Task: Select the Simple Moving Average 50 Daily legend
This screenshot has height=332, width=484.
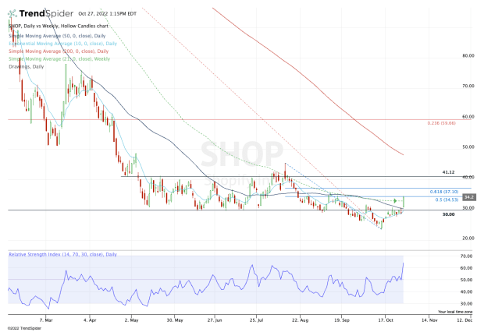Action: pyautogui.click(x=57, y=36)
